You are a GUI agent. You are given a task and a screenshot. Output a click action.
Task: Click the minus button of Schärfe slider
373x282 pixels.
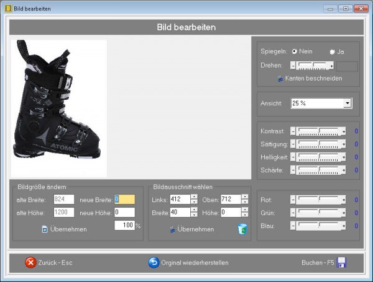pos(293,170)
